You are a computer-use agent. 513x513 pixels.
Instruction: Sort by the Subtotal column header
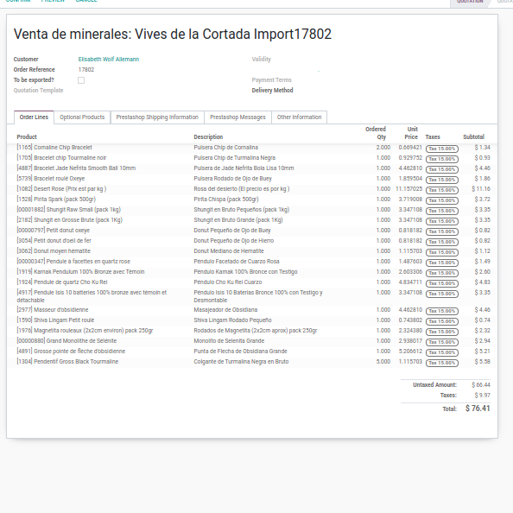(x=473, y=136)
